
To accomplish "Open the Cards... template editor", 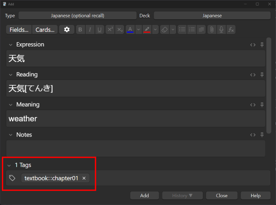I will (45, 29).
